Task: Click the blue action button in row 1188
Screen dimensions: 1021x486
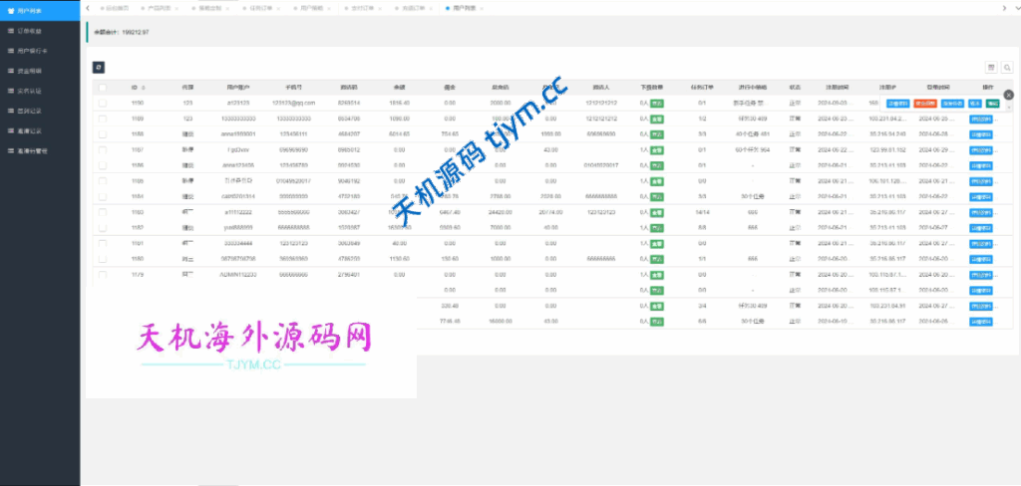Action: tap(981, 133)
